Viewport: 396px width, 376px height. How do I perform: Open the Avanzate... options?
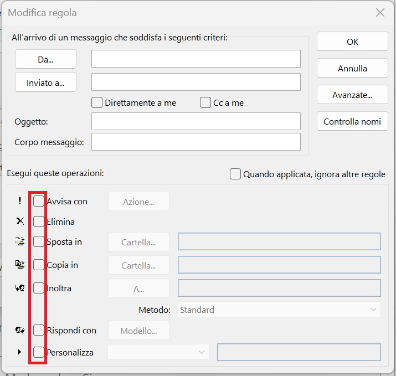pyautogui.click(x=352, y=95)
